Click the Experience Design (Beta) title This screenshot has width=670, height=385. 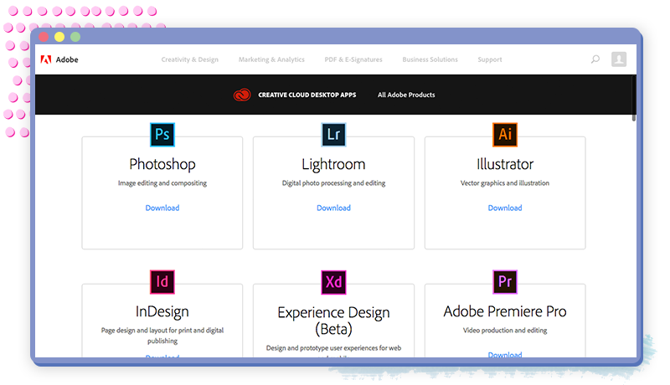[x=333, y=321]
